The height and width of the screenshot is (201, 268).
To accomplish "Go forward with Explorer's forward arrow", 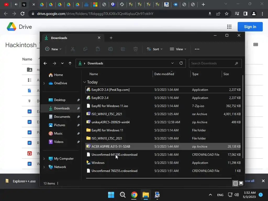I will [54, 63].
